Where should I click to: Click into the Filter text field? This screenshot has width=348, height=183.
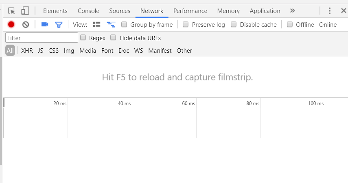[42, 38]
